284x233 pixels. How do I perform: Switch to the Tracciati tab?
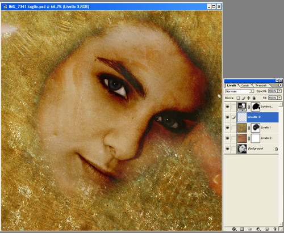[261, 86]
